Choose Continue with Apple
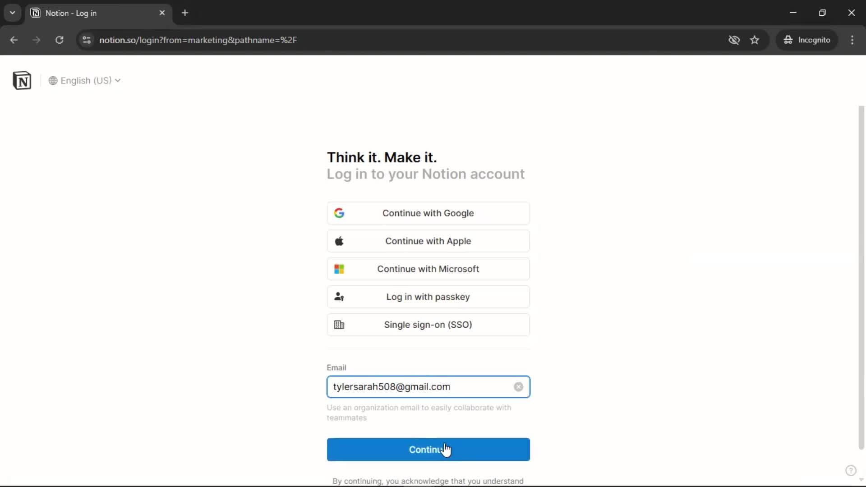The image size is (866, 487). pyautogui.click(x=428, y=241)
